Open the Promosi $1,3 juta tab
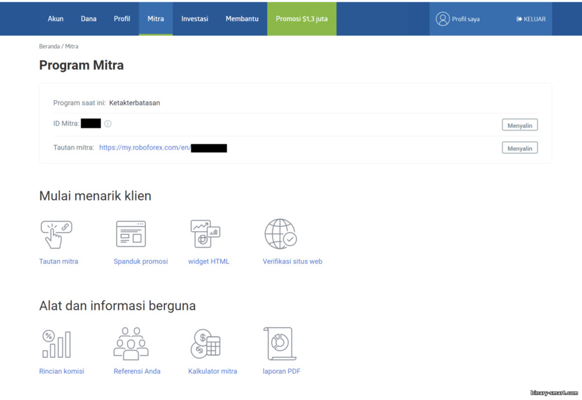The height and width of the screenshot is (400, 582). tap(302, 19)
